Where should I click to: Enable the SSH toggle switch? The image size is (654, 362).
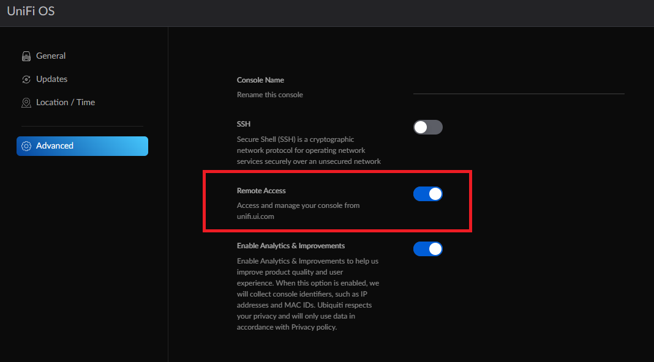(427, 127)
